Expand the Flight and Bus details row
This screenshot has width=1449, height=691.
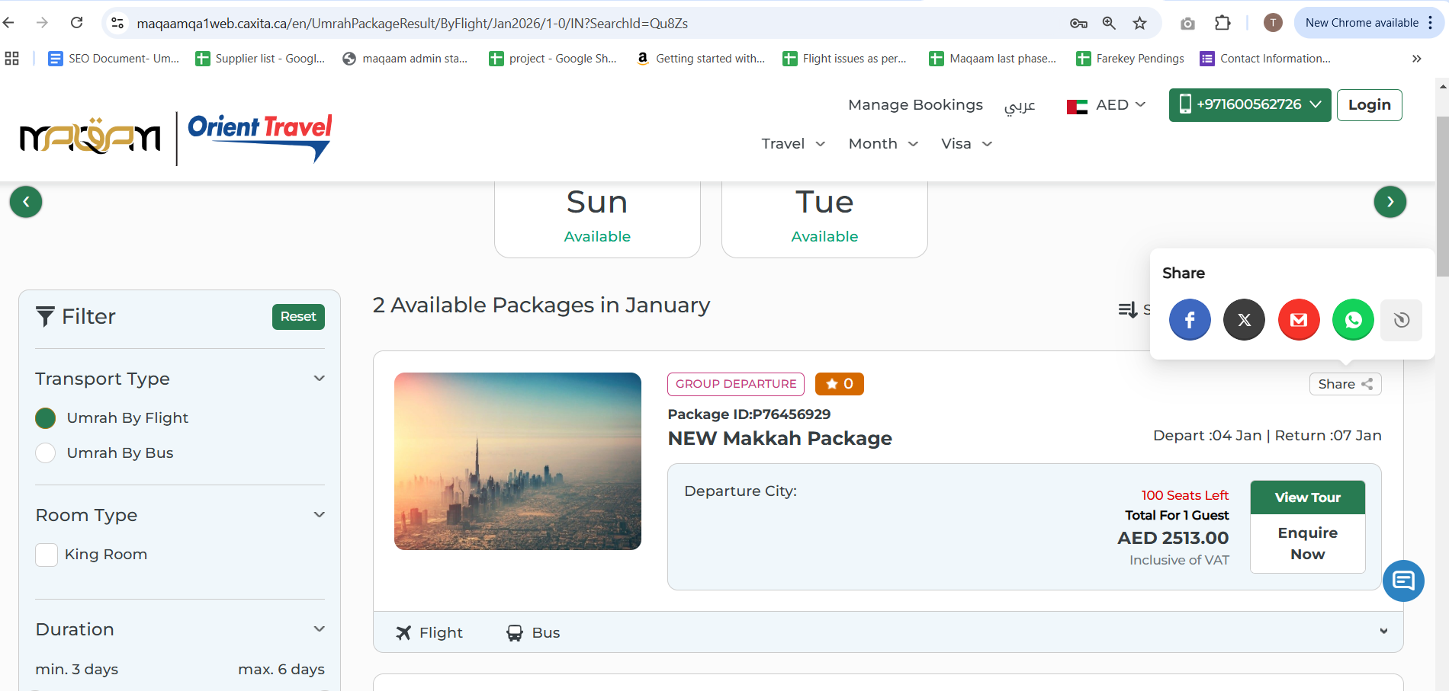pyautogui.click(x=1383, y=632)
